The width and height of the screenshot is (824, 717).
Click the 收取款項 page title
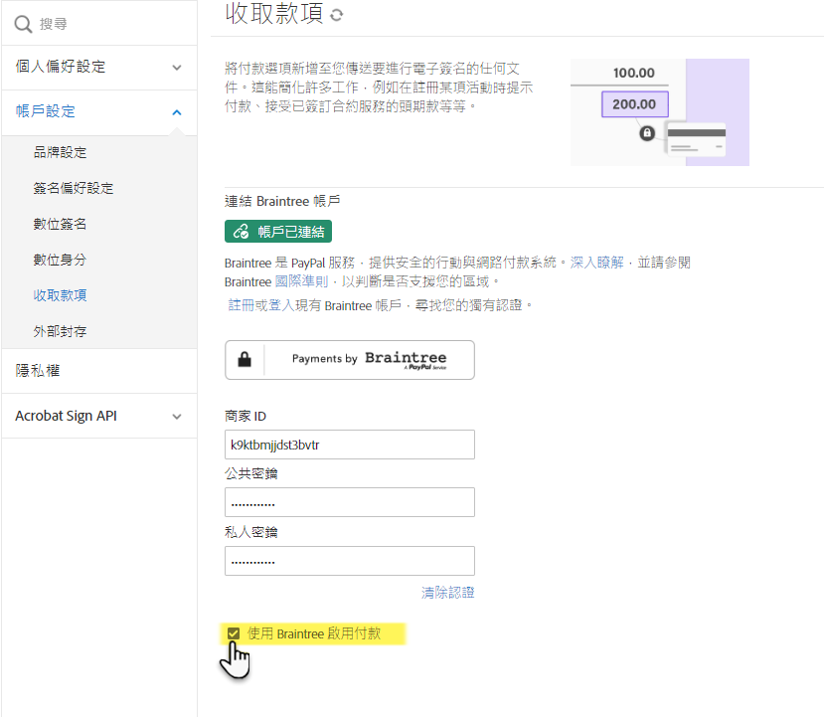point(273,14)
